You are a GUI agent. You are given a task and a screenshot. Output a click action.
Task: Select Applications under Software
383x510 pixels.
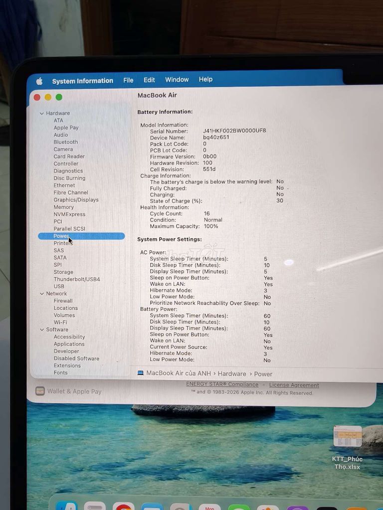tap(69, 344)
